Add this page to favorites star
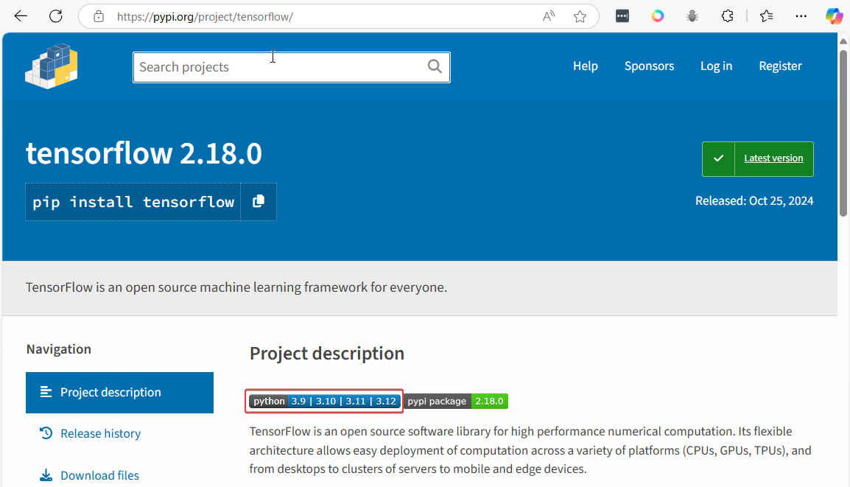 [x=580, y=16]
